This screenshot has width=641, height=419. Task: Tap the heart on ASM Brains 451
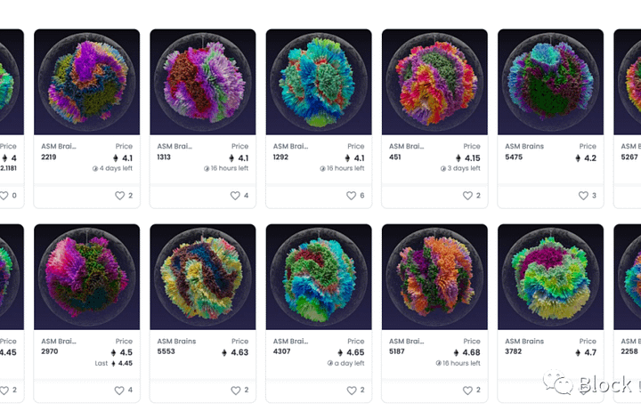[467, 196]
